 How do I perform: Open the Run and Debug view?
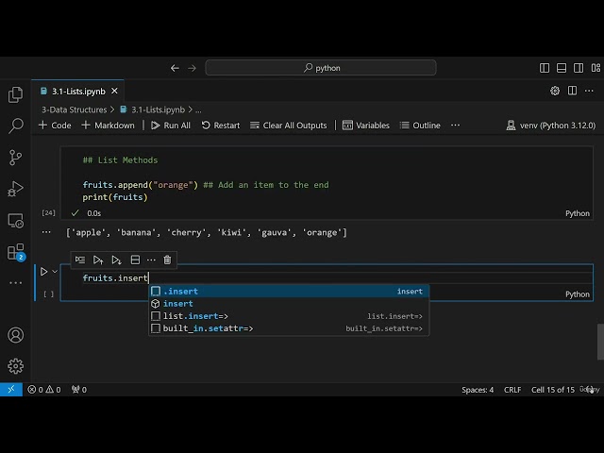pyautogui.click(x=15, y=189)
